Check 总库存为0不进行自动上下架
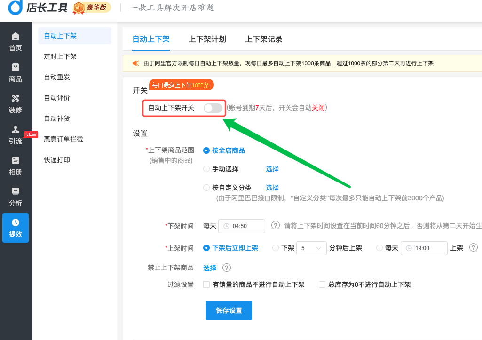 322,285
